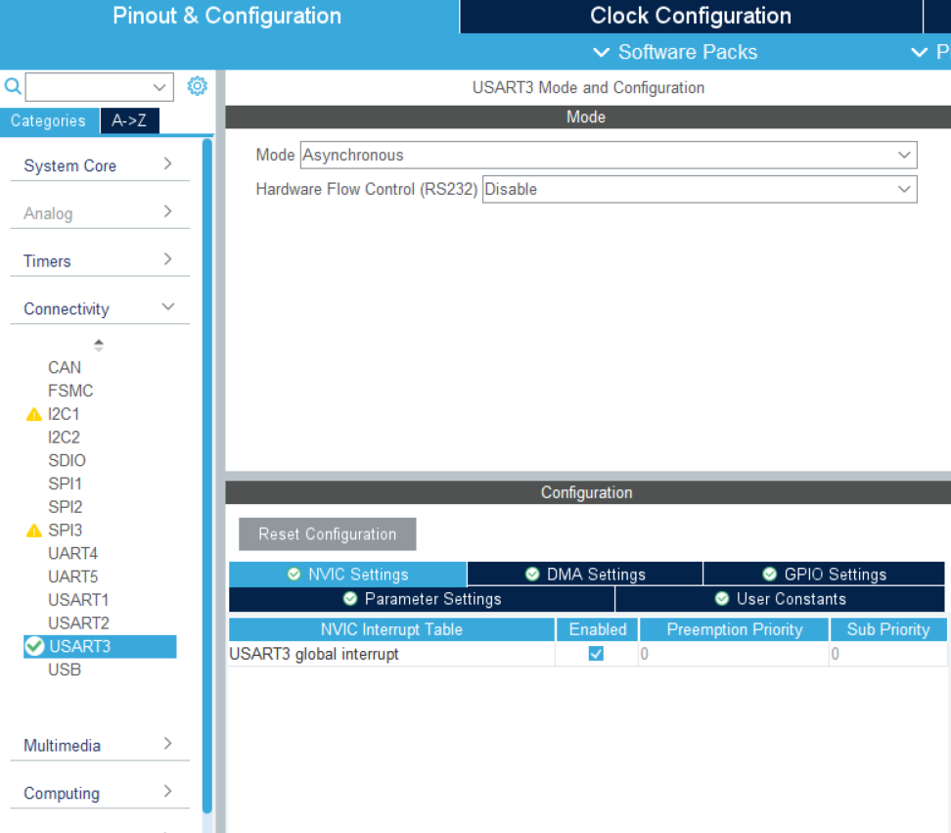Click the Enabled column header

pos(598,629)
